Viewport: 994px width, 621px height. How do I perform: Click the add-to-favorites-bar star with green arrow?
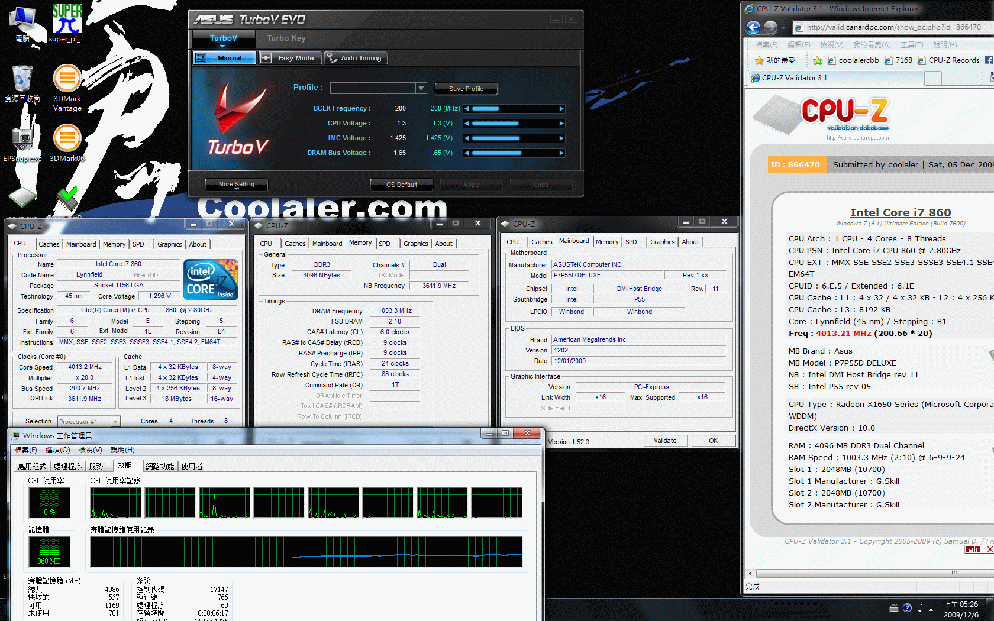(817, 60)
